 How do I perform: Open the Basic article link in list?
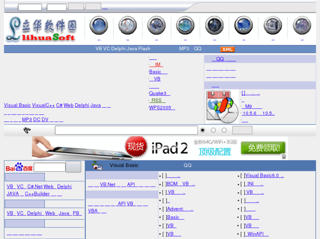[x=176, y=217]
